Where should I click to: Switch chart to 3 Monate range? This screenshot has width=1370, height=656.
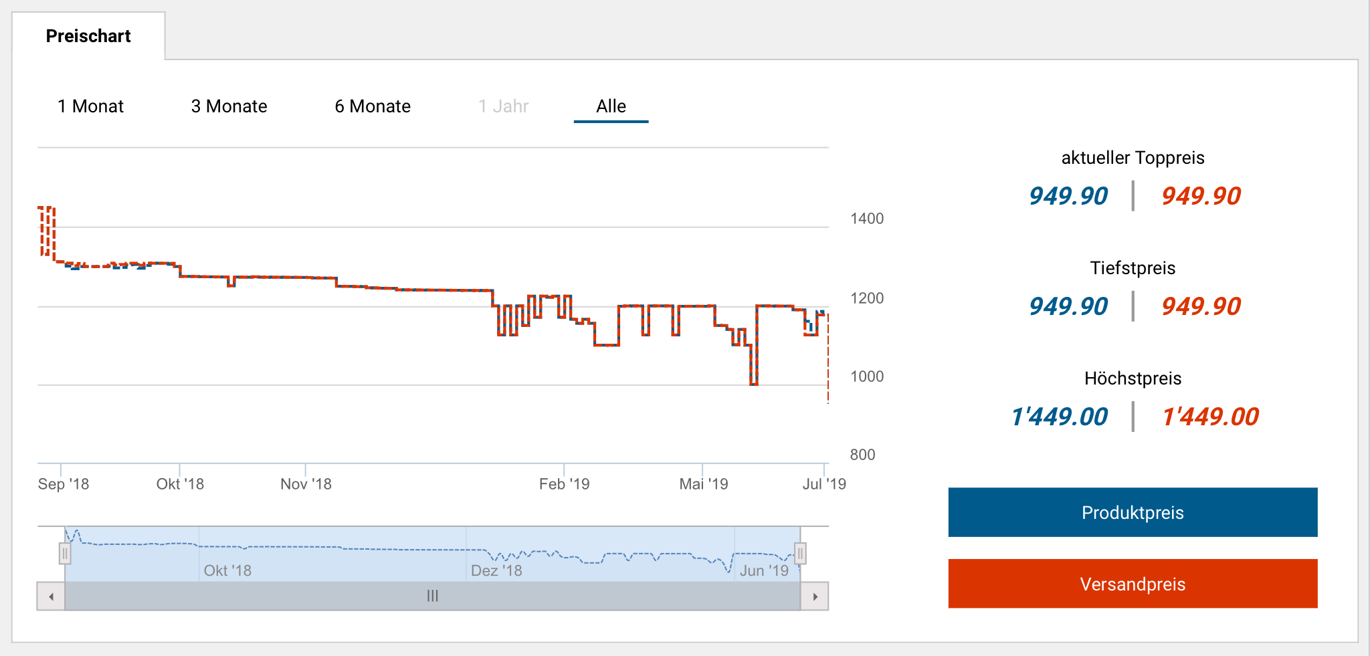(229, 106)
